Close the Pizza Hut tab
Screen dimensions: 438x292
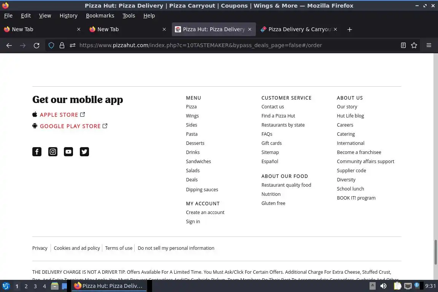250,29
